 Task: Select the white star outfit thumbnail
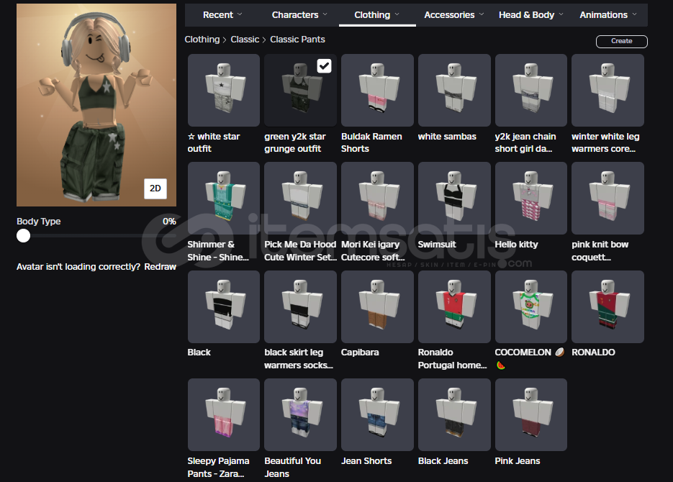[x=224, y=90]
